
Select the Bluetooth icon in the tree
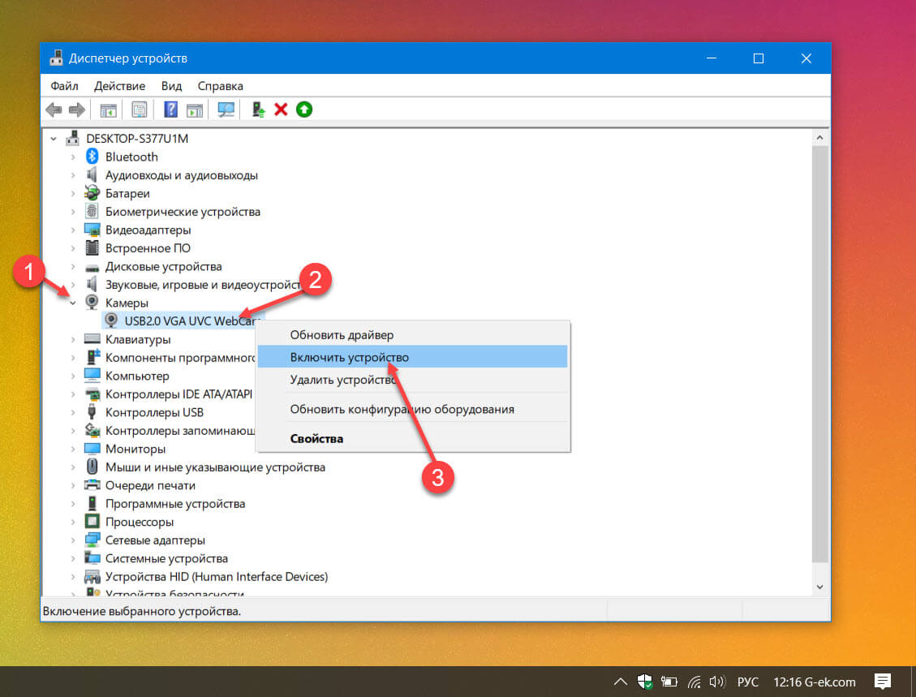[x=92, y=157]
